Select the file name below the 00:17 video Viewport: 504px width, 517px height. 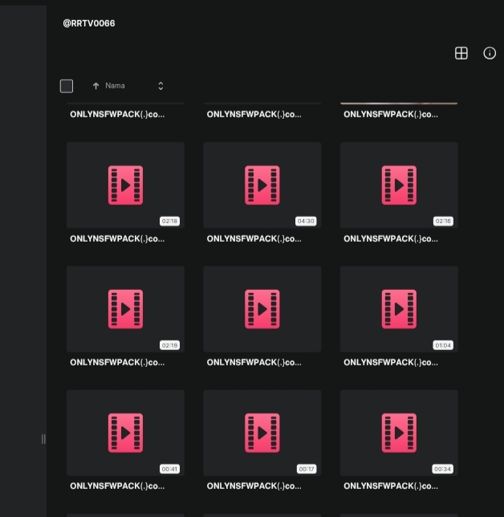[254, 486]
